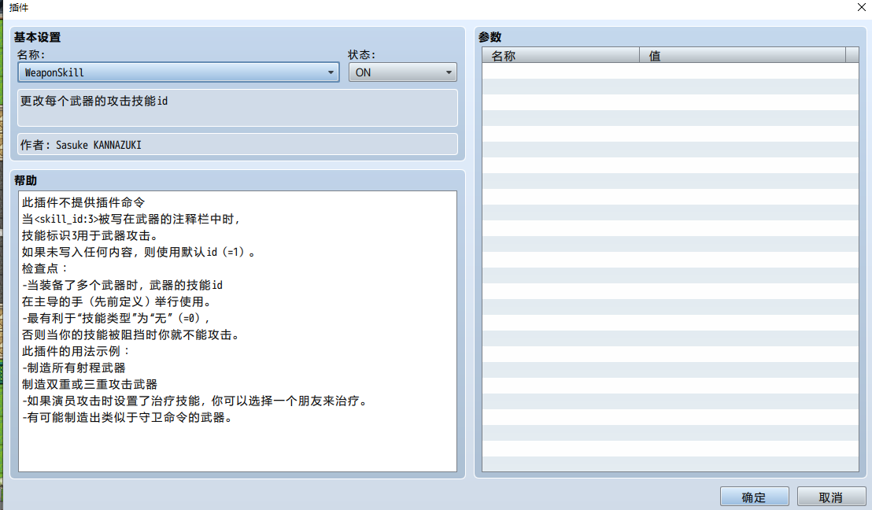Click help line 在主导的手（先前定义）举行使用
The width and height of the screenshot is (872, 510).
(116, 301)
